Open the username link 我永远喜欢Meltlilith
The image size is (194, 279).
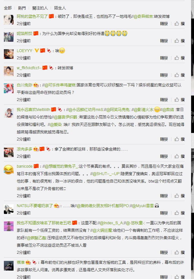click(x=33, y=110)
